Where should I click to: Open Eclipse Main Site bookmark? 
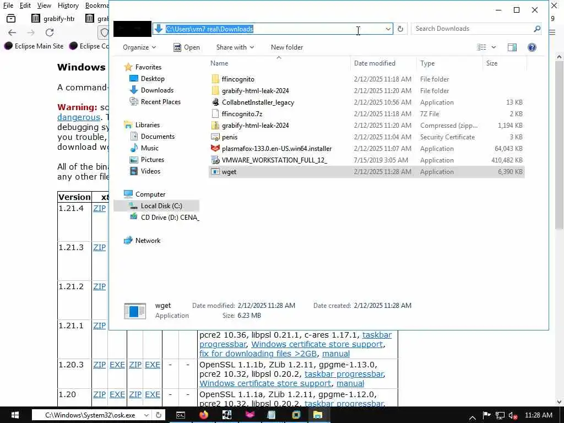point(34,46)
